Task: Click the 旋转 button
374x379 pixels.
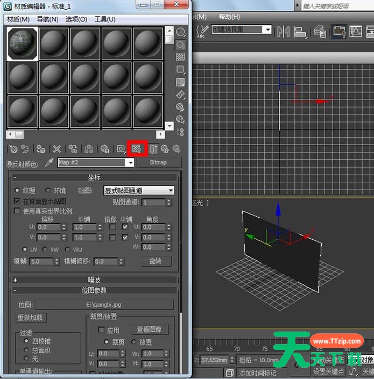Action: [x=157, y=261]
